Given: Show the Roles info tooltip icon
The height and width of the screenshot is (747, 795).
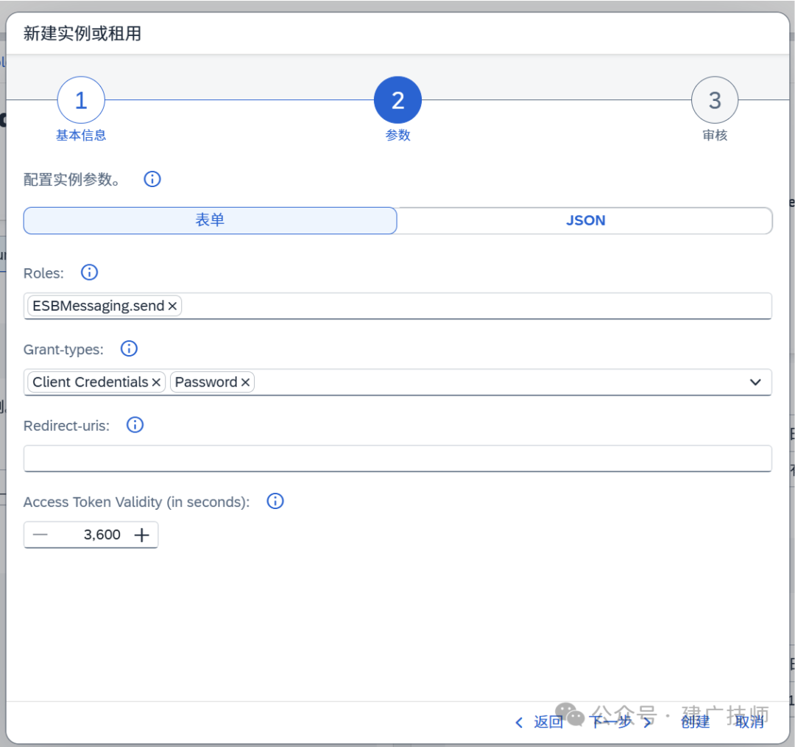Looking at the screenshot, I should pyautogui.click(x=89, y=273).
